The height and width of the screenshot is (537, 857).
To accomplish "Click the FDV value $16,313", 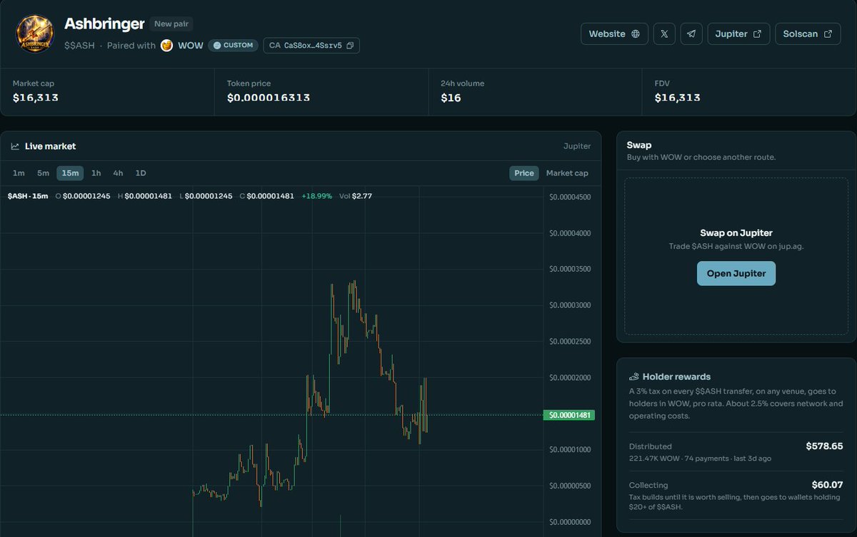I will point(678,98).
